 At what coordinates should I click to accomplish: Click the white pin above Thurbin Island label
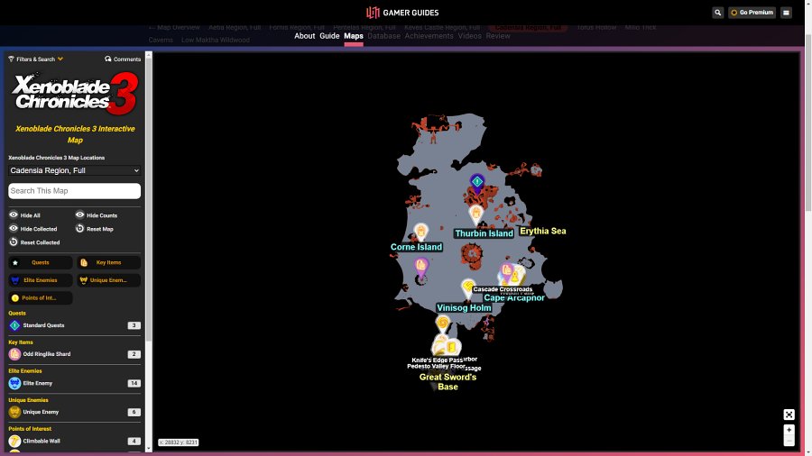click(x=475, y=214)
